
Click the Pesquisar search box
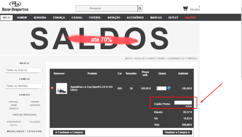(106, 8)
